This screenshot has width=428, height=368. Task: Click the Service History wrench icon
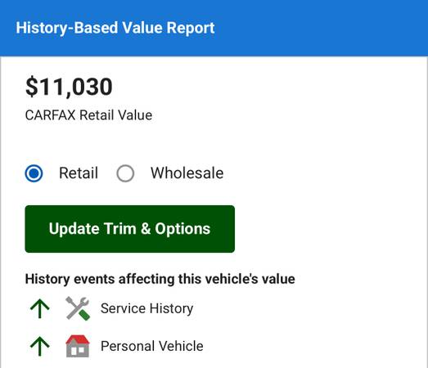pyautogui.click(x=78, y=308)
